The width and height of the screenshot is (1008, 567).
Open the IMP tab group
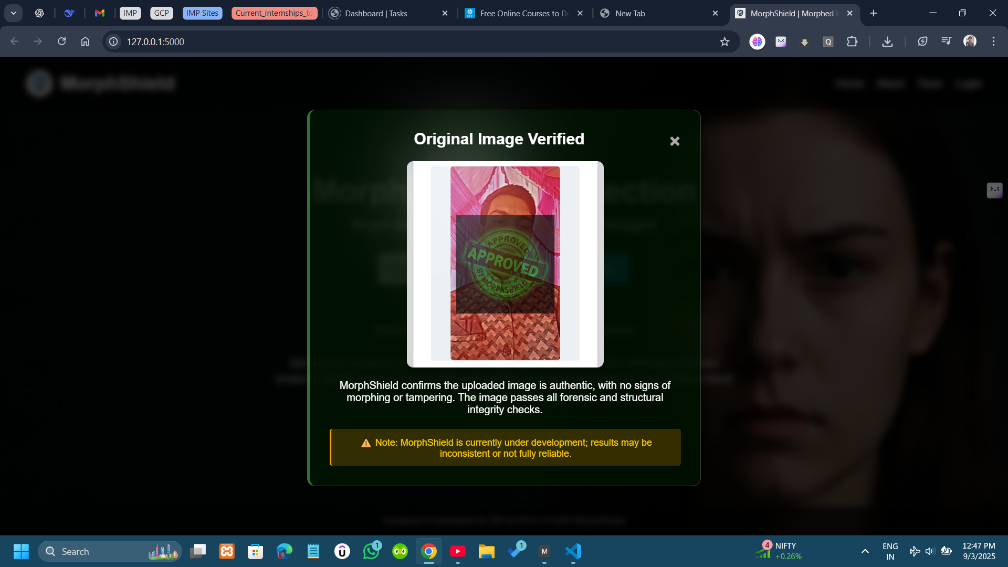coord(130,13)
